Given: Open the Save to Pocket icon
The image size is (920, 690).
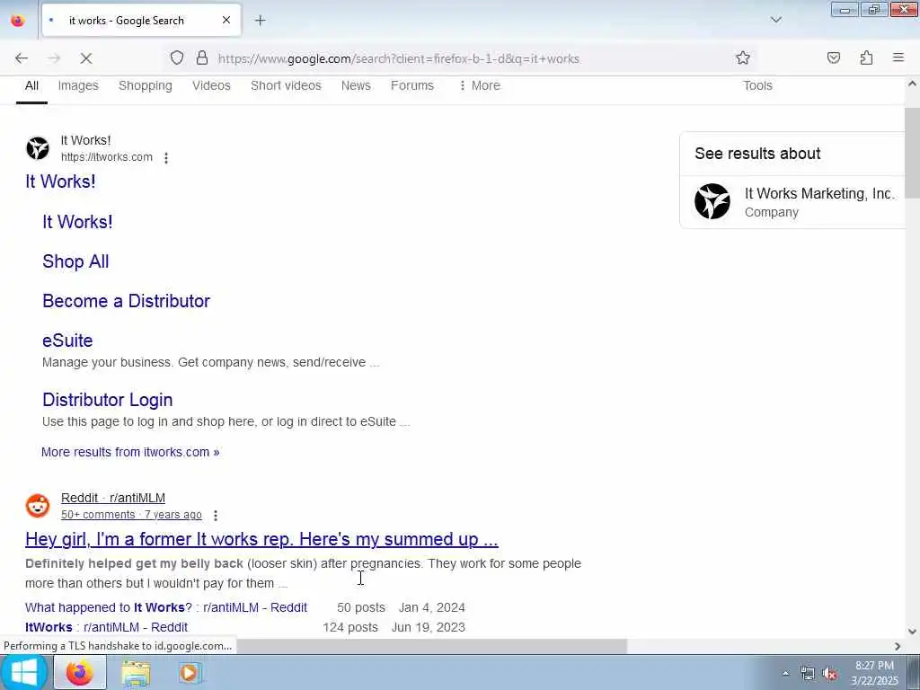Looking at the screenshot, I should coord(833,57).
